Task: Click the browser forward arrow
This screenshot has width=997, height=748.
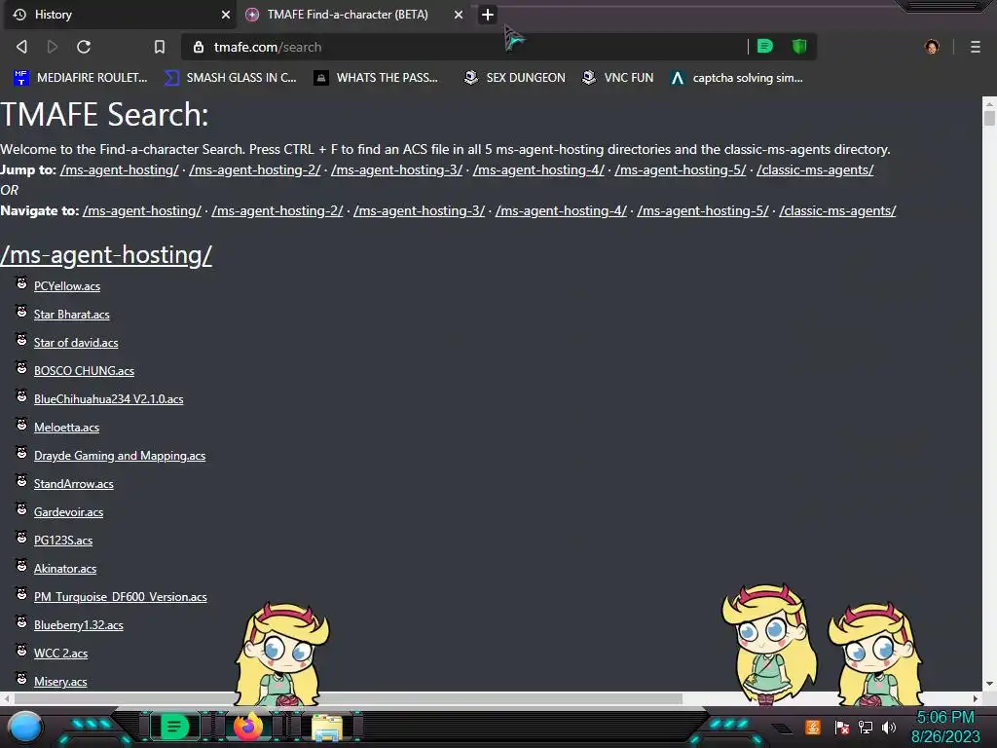Action: point(53,47)
